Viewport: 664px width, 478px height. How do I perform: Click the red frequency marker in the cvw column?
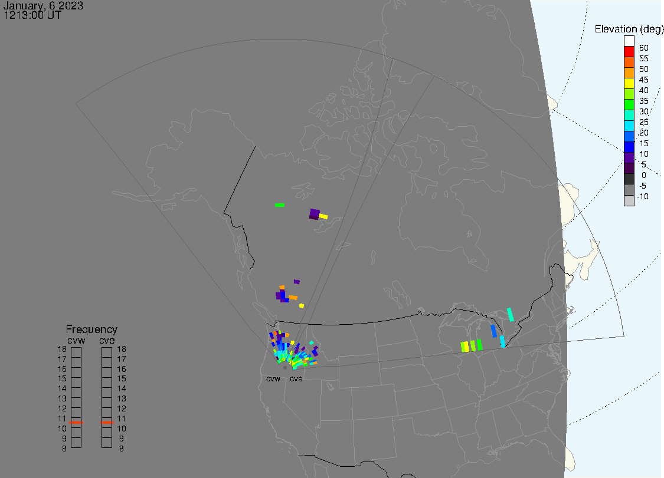[76, 423]
